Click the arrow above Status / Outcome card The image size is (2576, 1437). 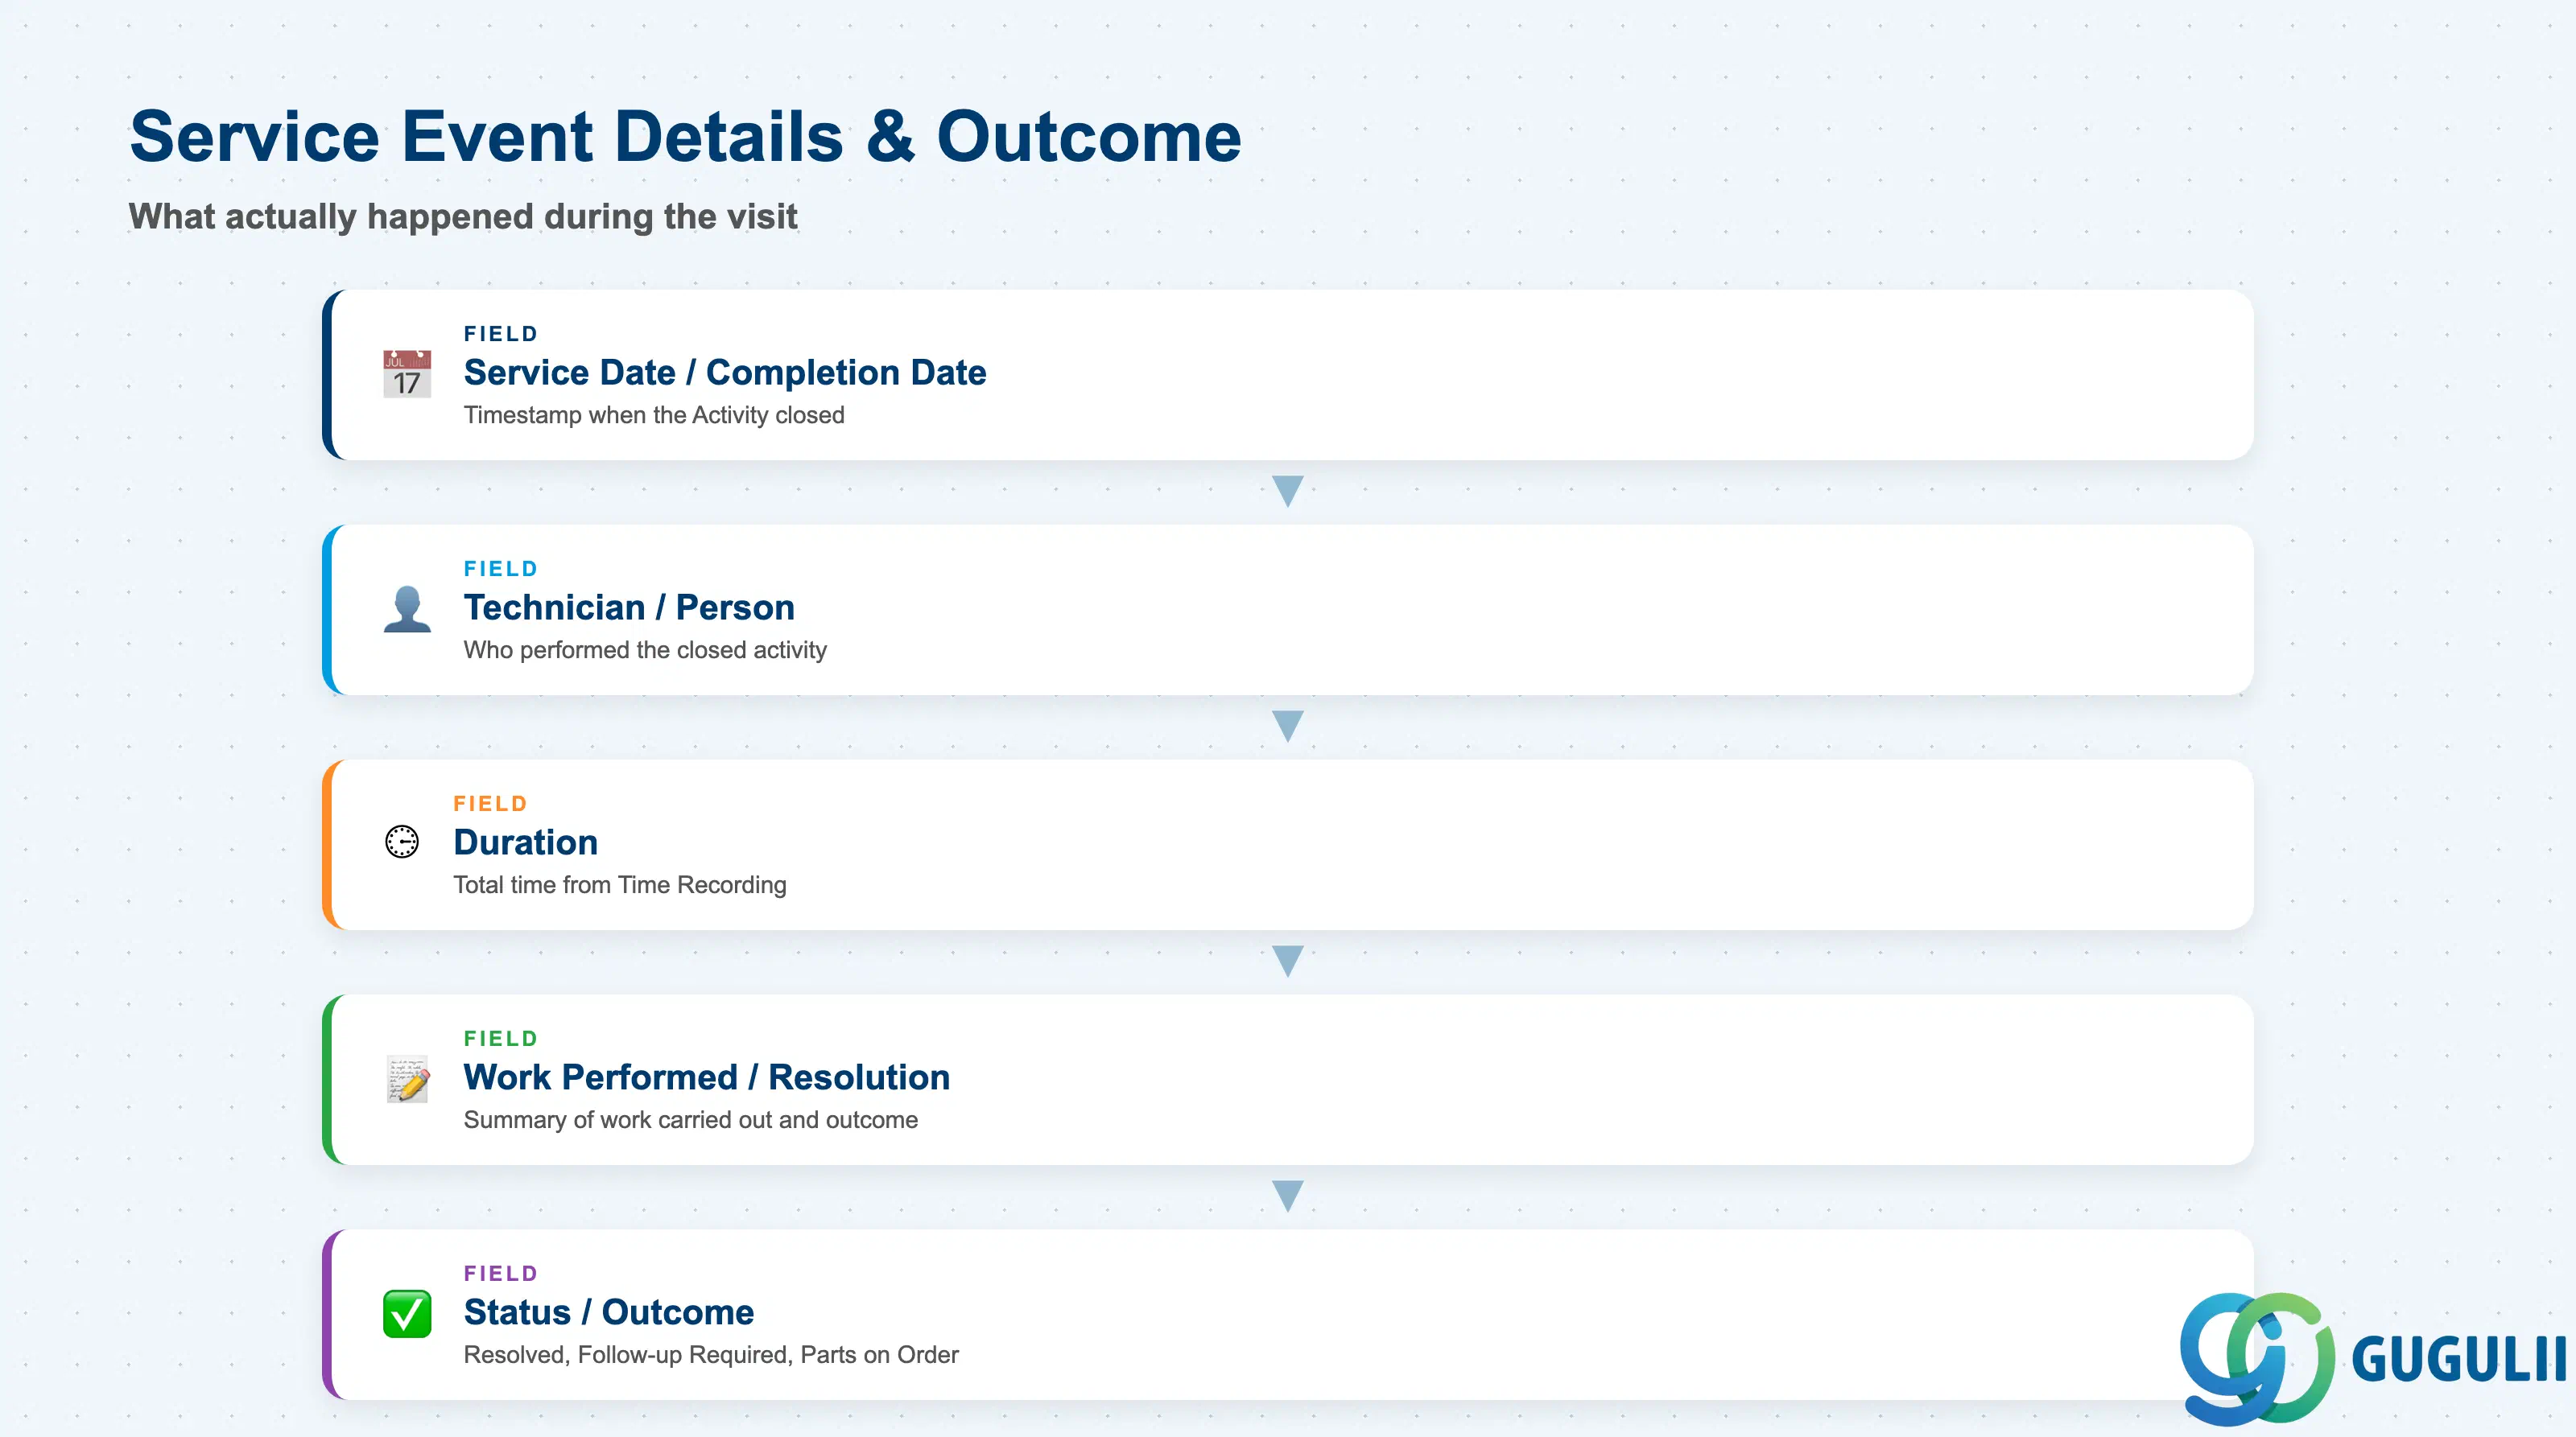click(x=1287, y=1195)
